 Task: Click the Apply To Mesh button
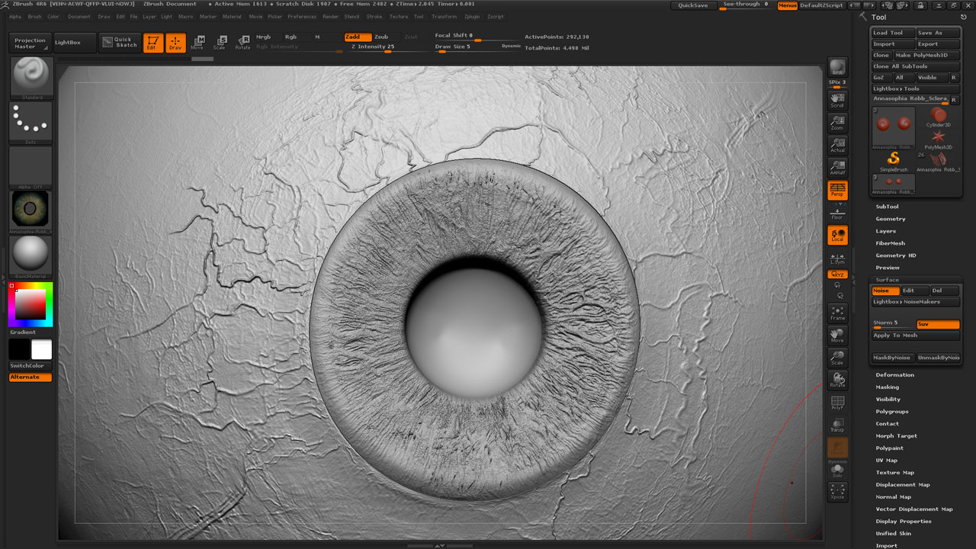click(x=896, y=335)
